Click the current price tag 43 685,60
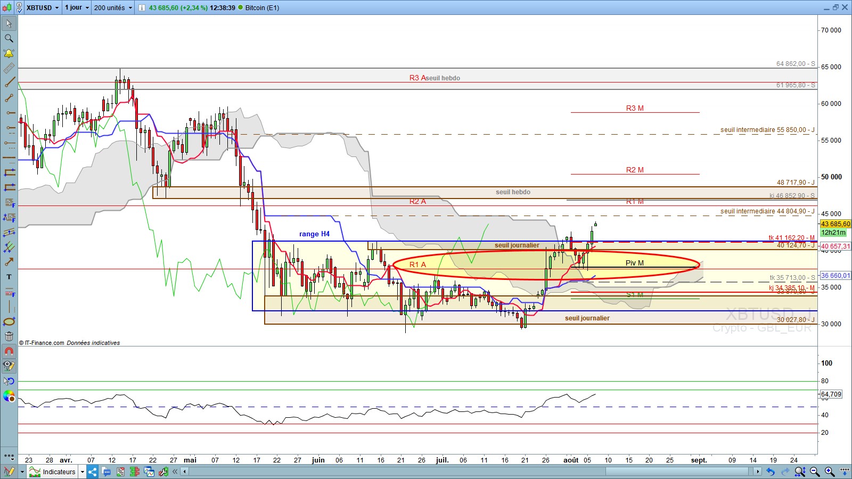Viewport: 852px width, 479px height. click(835, 224)
